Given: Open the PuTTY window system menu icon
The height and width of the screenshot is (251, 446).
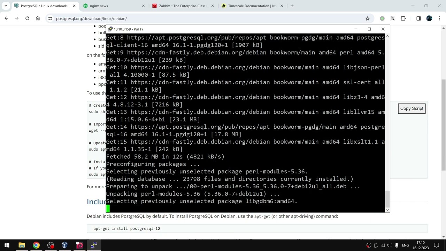Looking at the screenshot, I should pyautogui.click(x=110, y=29).
